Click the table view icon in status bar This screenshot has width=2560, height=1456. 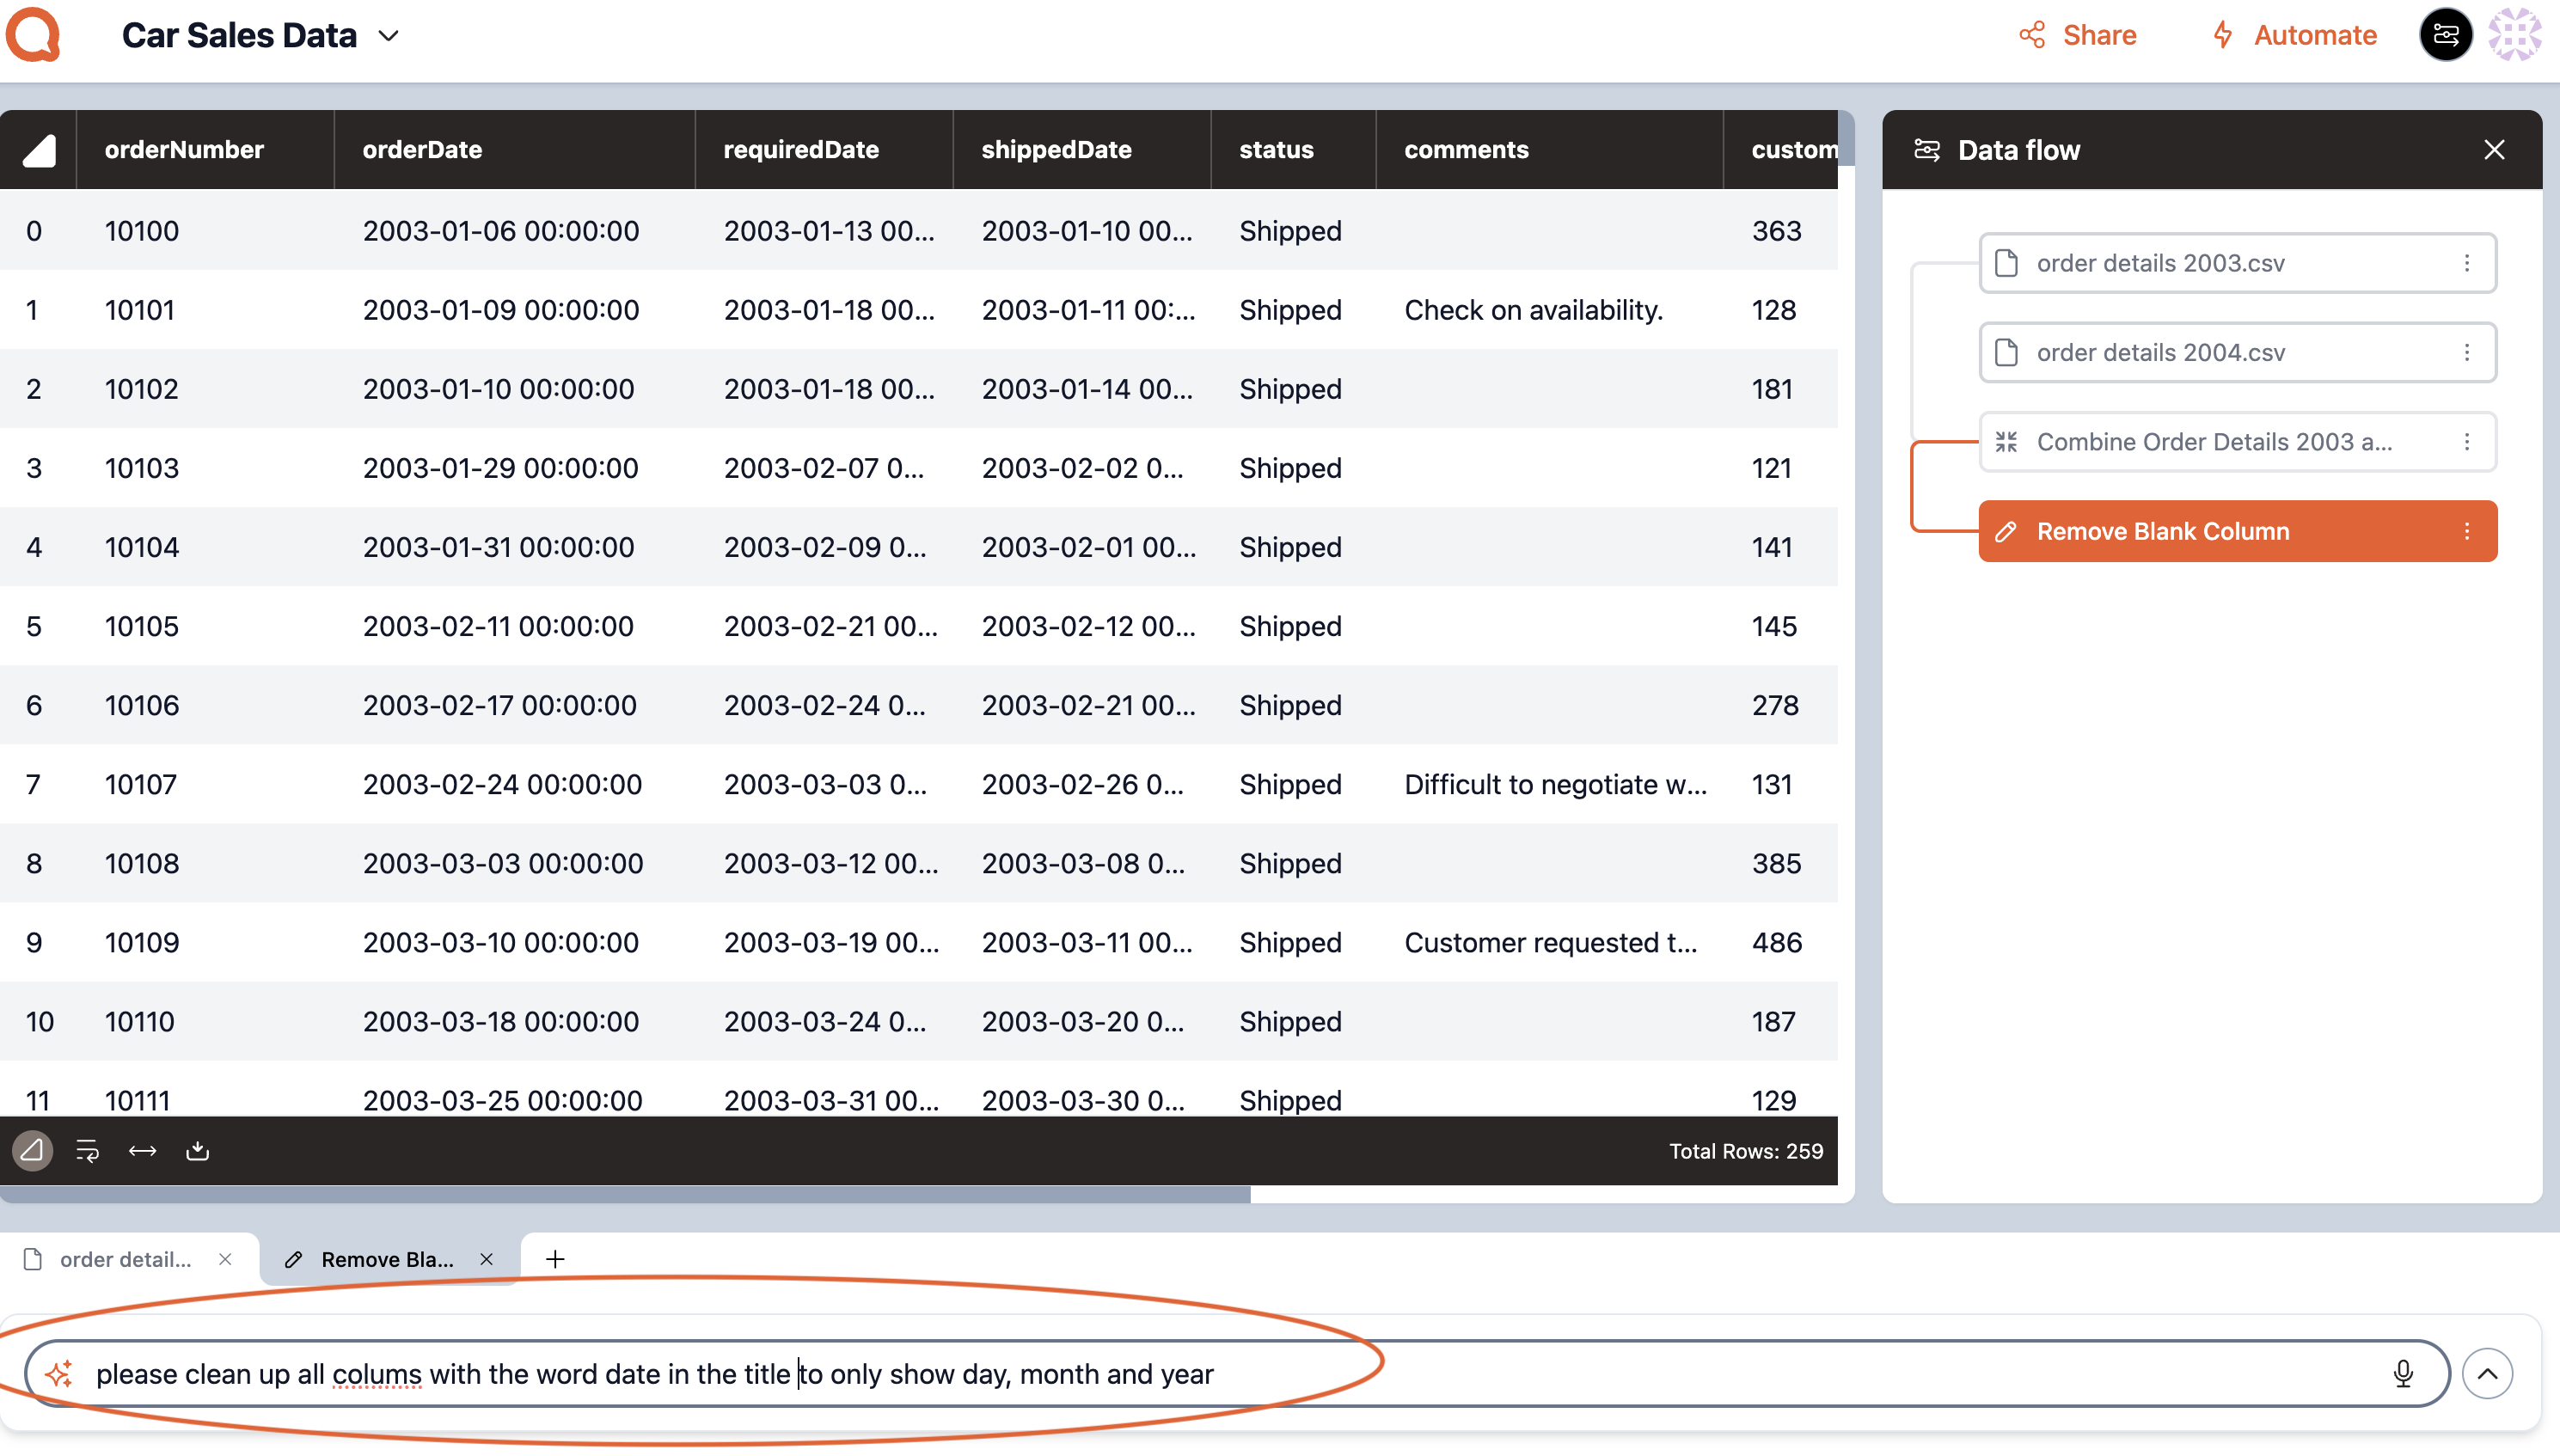(x=32, y=1150)
